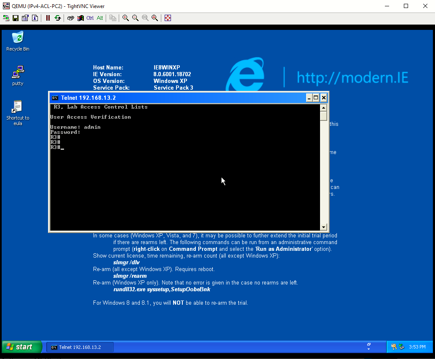Show connection info
Viewport: 435px width, 359px height.
click(35, 18)
